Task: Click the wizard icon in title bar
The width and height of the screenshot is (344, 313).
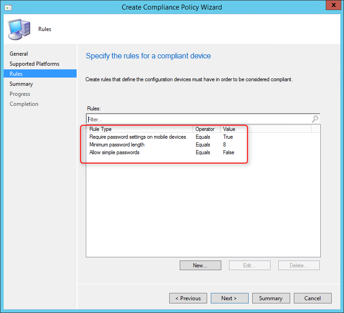Action: (x=8, y=7)
